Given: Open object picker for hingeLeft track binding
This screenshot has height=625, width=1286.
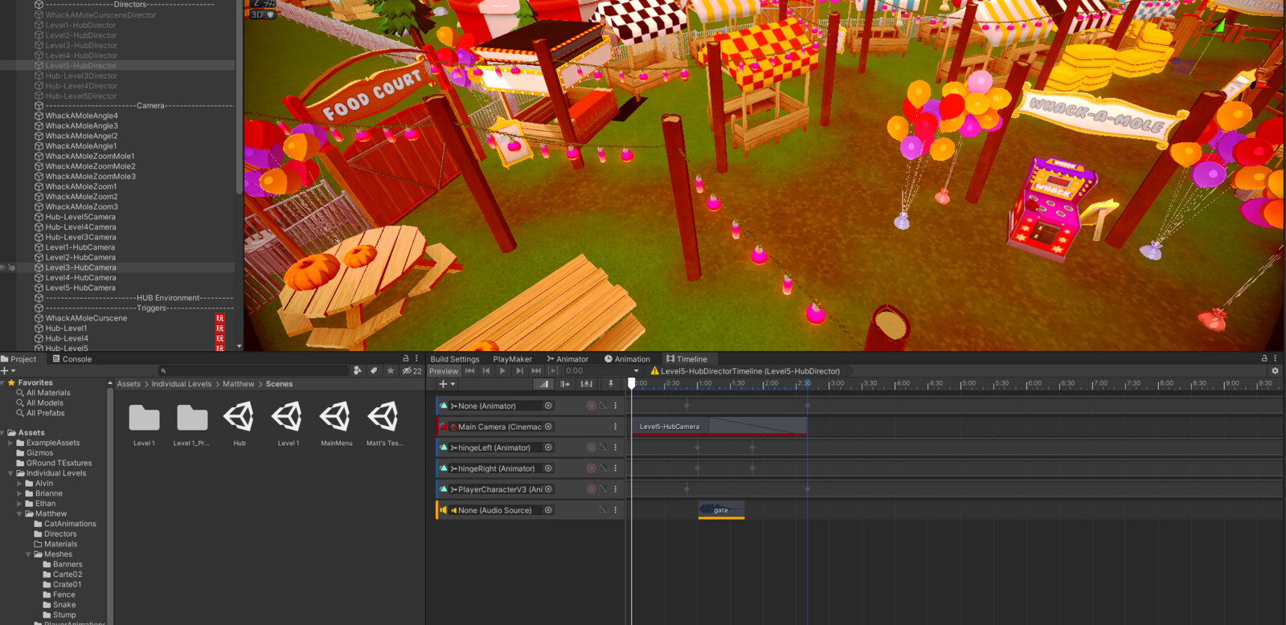Looking at the screenshot, I should (548, 447).
